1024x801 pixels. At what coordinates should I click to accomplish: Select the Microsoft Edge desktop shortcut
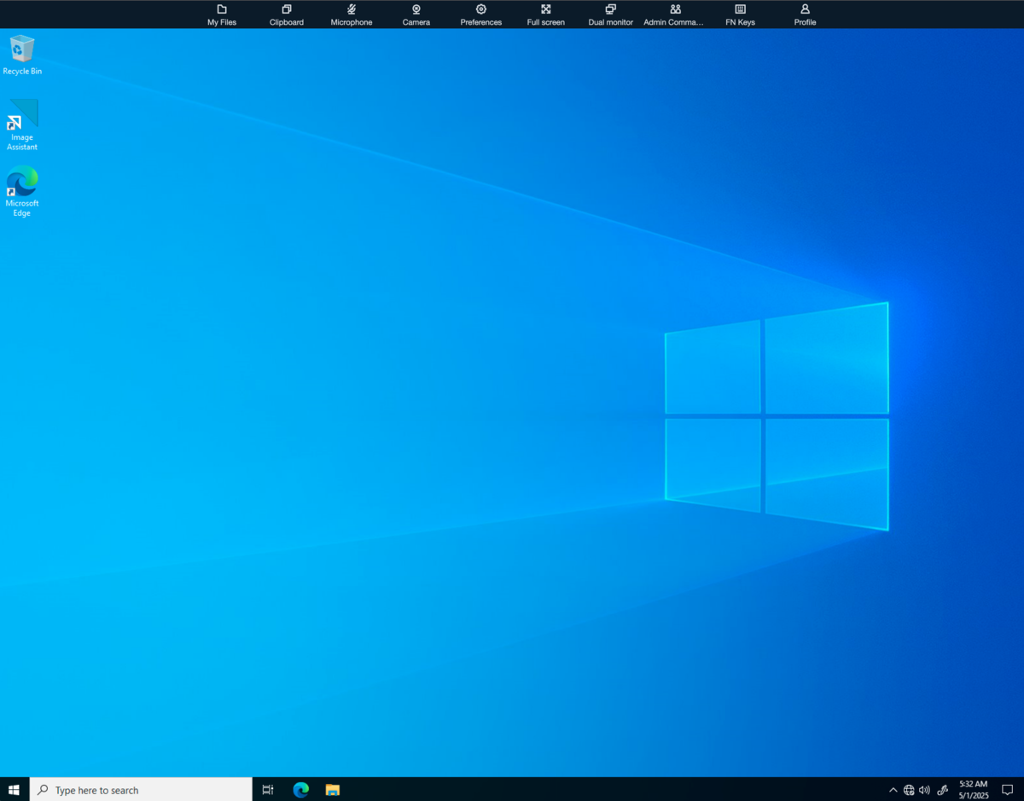click(x=22, y=191)
